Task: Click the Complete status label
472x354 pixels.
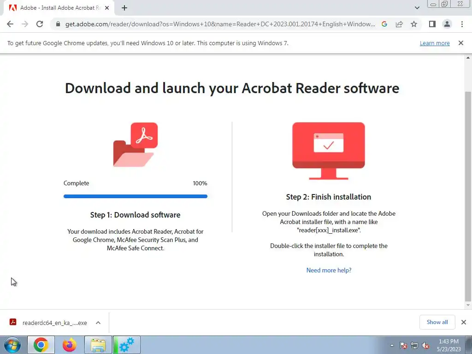Action: pos(77,183)
